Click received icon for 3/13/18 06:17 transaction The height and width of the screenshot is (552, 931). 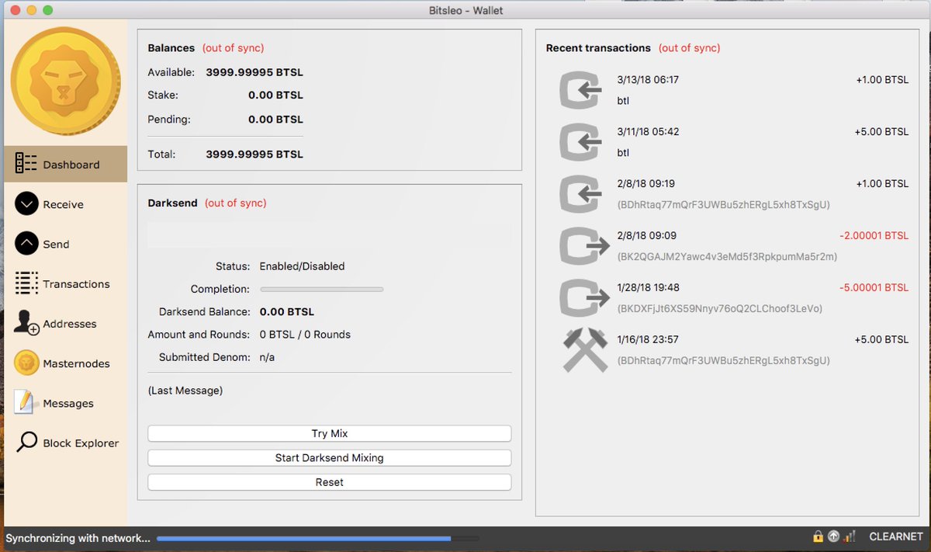582,90
